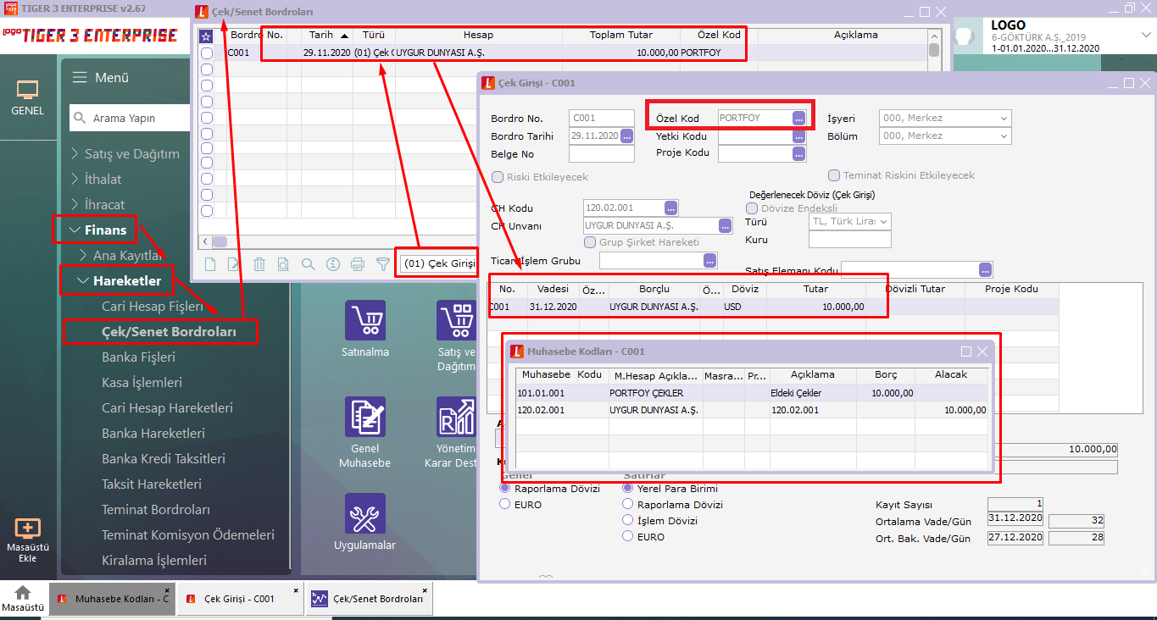Screen dimensions: 1157x620
Task: Select row checkbox for bordro C001
Action: click(206, 53)
